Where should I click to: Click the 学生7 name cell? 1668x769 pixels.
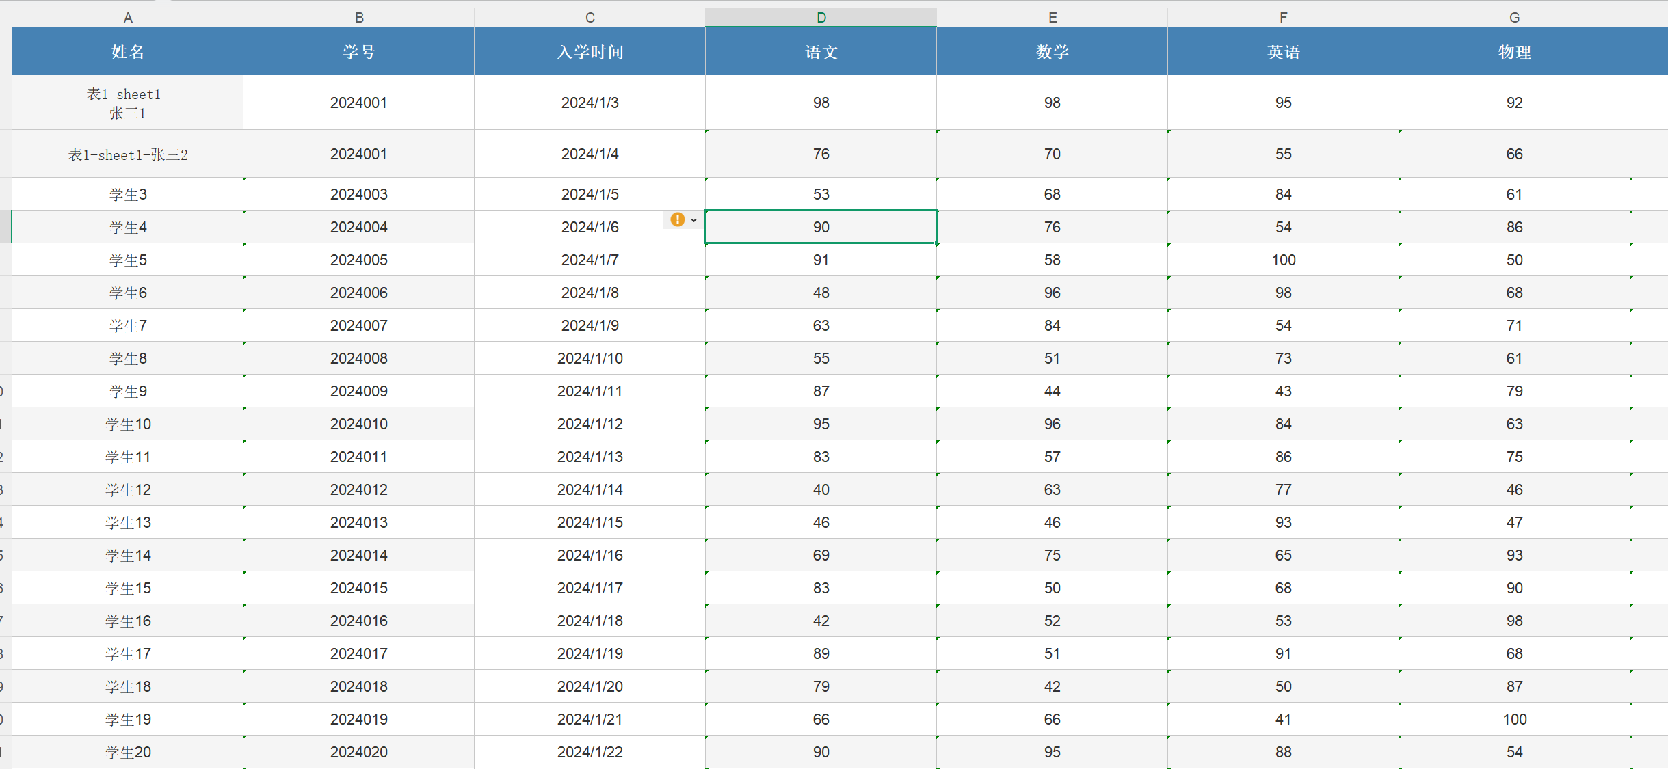tap(127, 325)
